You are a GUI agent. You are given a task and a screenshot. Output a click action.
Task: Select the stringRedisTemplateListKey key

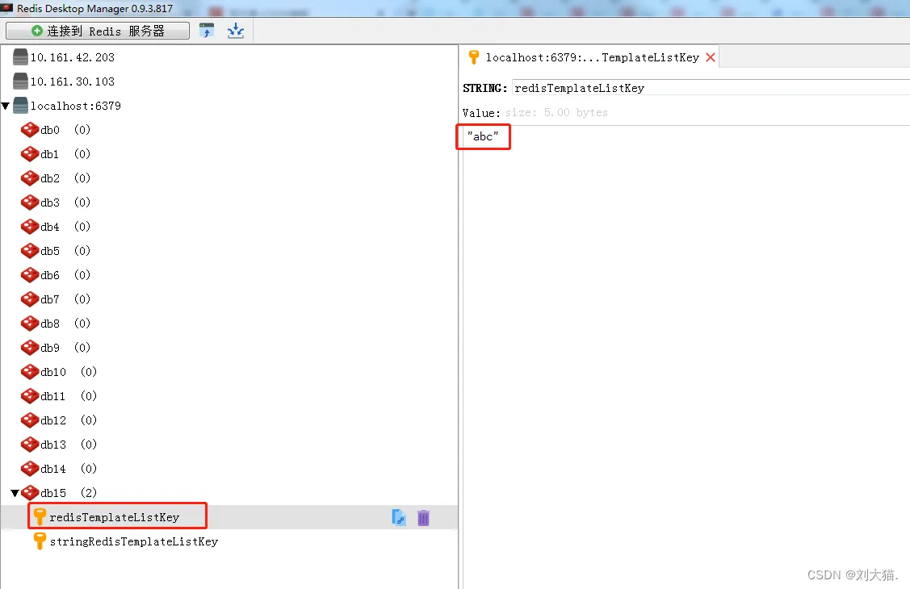point(133,541)
